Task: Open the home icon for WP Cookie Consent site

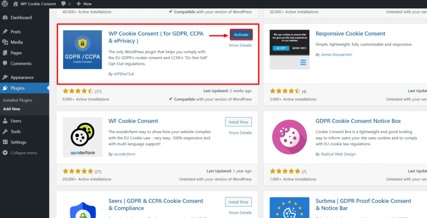Action: (16, 4)
